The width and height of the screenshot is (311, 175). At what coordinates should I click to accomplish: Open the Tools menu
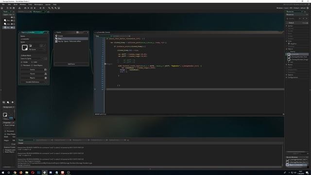30,4
